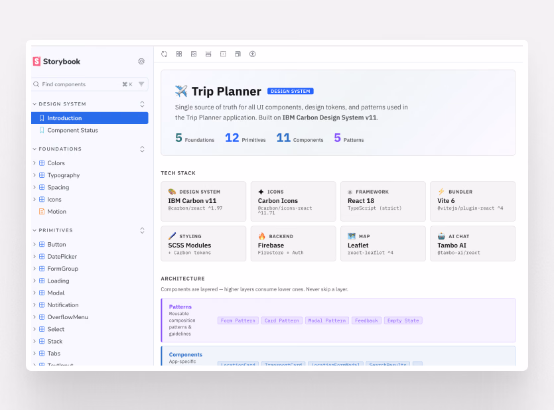
Task: Expand the DatePicker tree chevron
Action: click(35, 256)
